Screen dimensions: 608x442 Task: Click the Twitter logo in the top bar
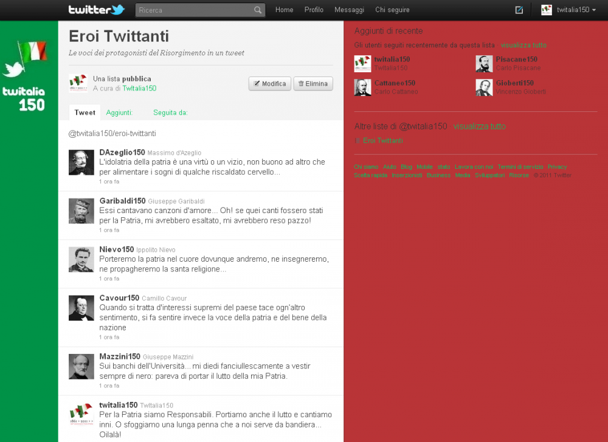[x=97, y=10]
